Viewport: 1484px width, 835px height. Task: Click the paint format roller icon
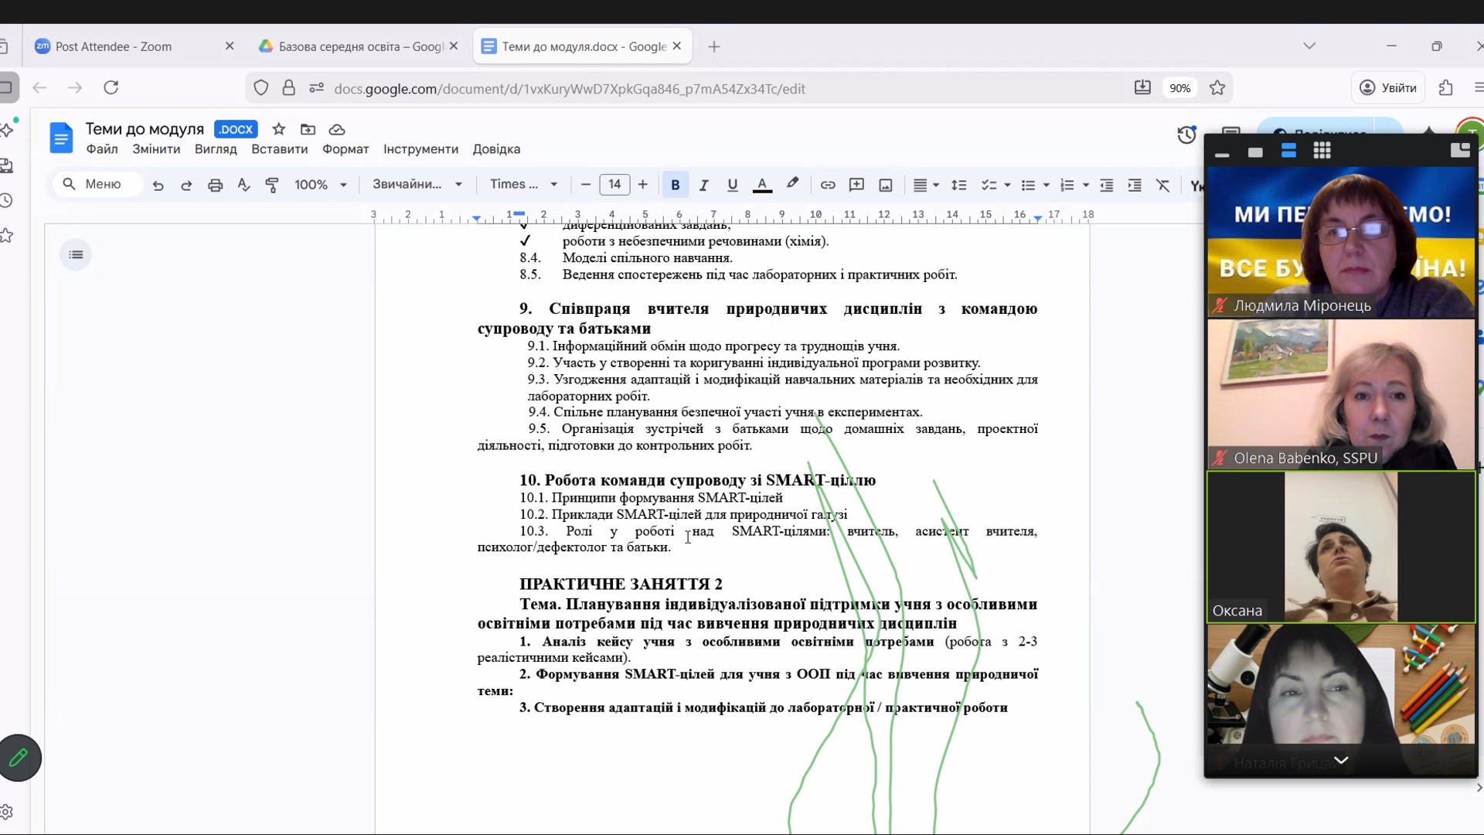click(x=272, y=185)
